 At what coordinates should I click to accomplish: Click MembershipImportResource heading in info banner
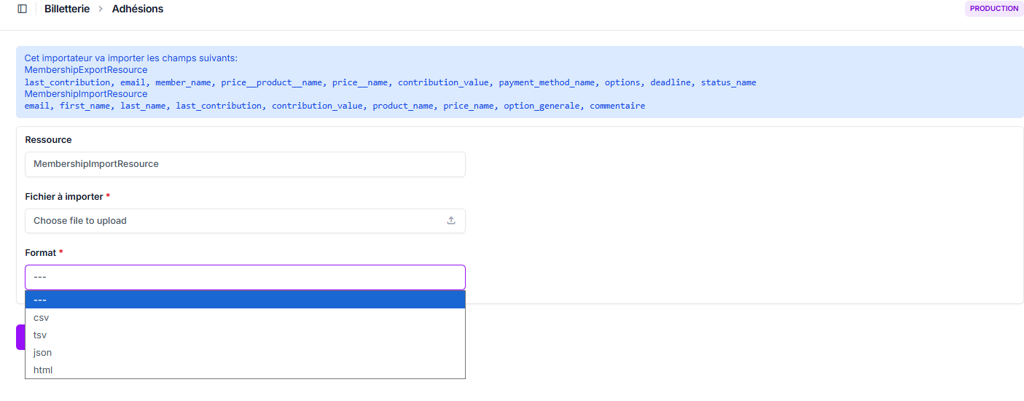(x=86, y=94)
